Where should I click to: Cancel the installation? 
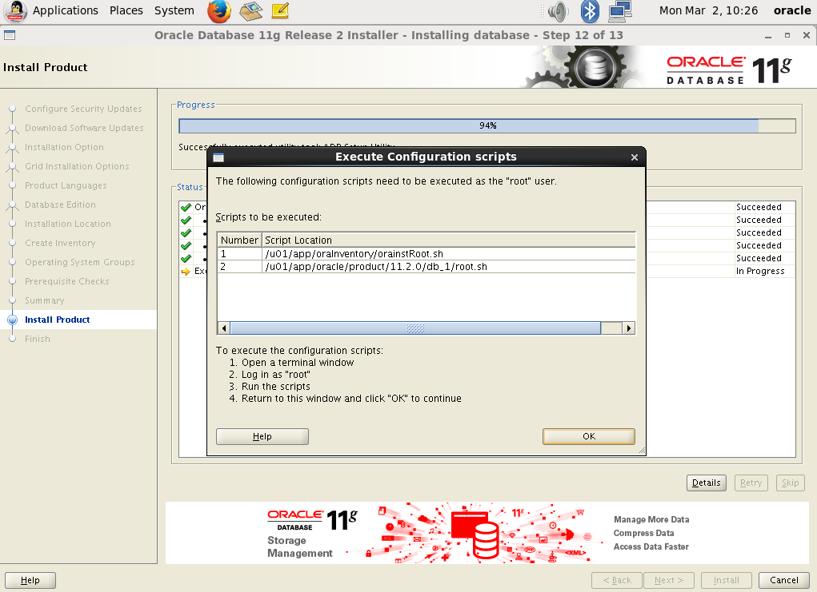783,580
